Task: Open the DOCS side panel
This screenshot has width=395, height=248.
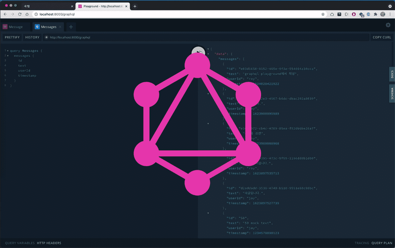Action: point(392,74)
